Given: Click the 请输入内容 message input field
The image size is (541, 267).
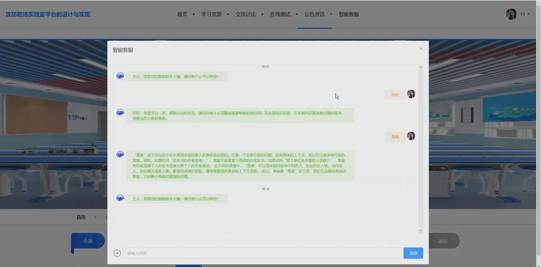Looking at the screenshot, I should coord(262,253).
